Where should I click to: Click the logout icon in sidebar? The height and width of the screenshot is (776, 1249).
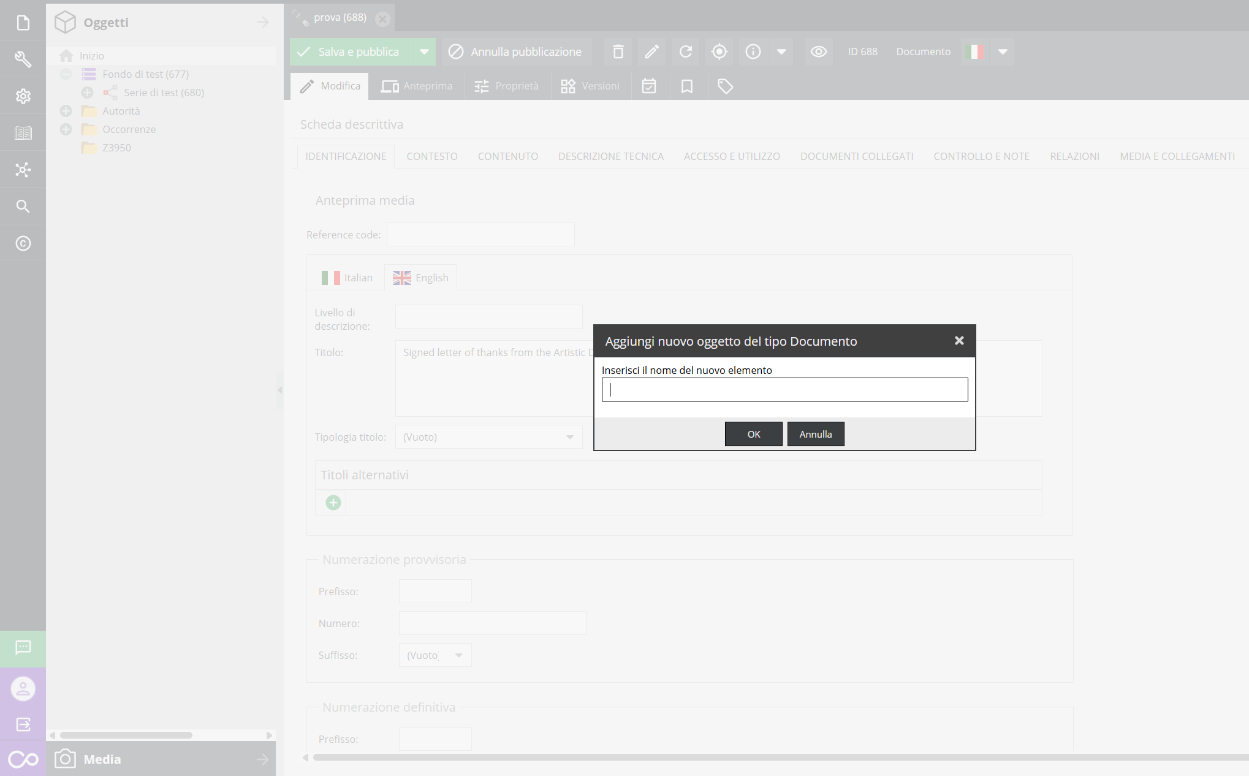click(23, 725)
